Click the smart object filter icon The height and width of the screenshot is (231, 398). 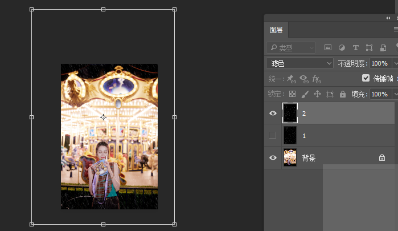tap(383, 48)
